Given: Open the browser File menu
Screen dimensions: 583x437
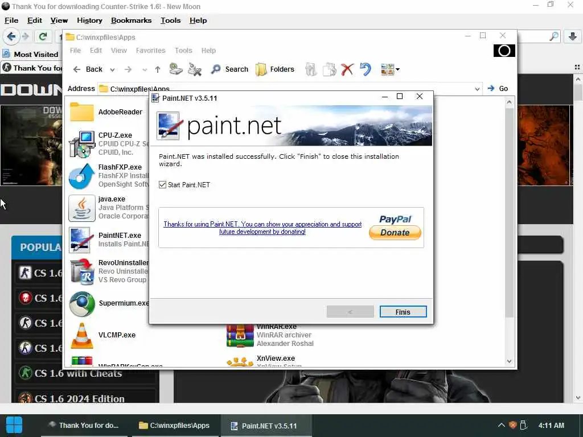Looking at the screenshot, I should (11, 20).
